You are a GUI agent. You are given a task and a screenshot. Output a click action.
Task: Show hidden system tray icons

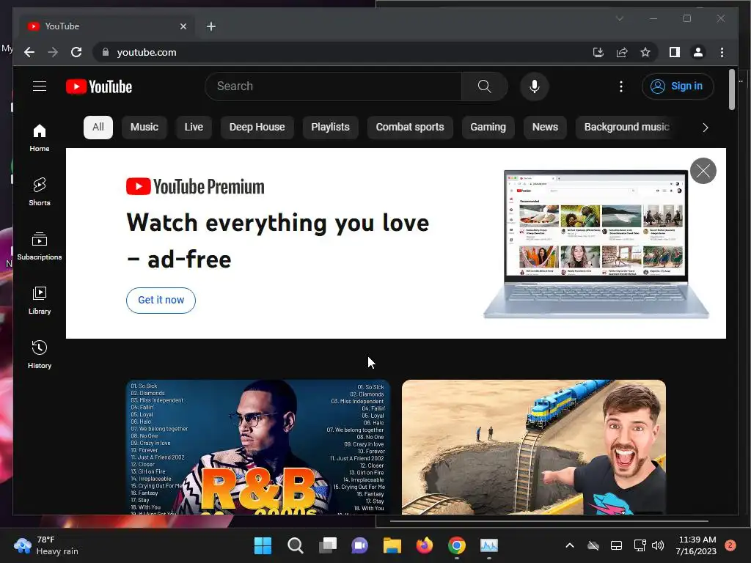coord(569,545)
